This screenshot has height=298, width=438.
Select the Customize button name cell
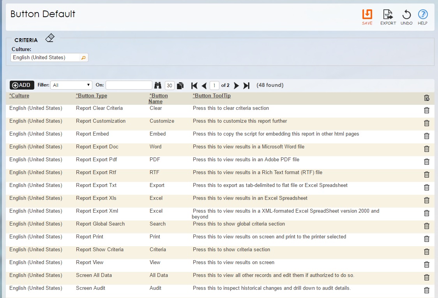[162, 121]
